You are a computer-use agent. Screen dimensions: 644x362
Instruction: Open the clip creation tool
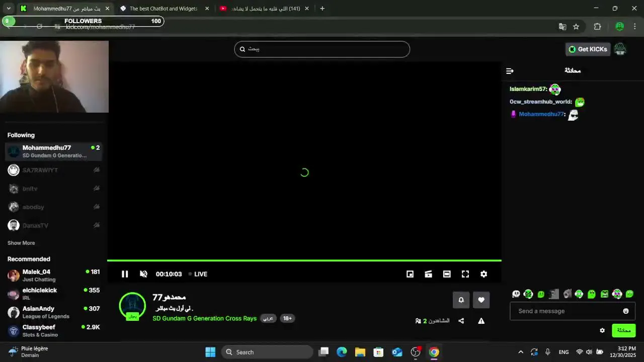point(428,274)
